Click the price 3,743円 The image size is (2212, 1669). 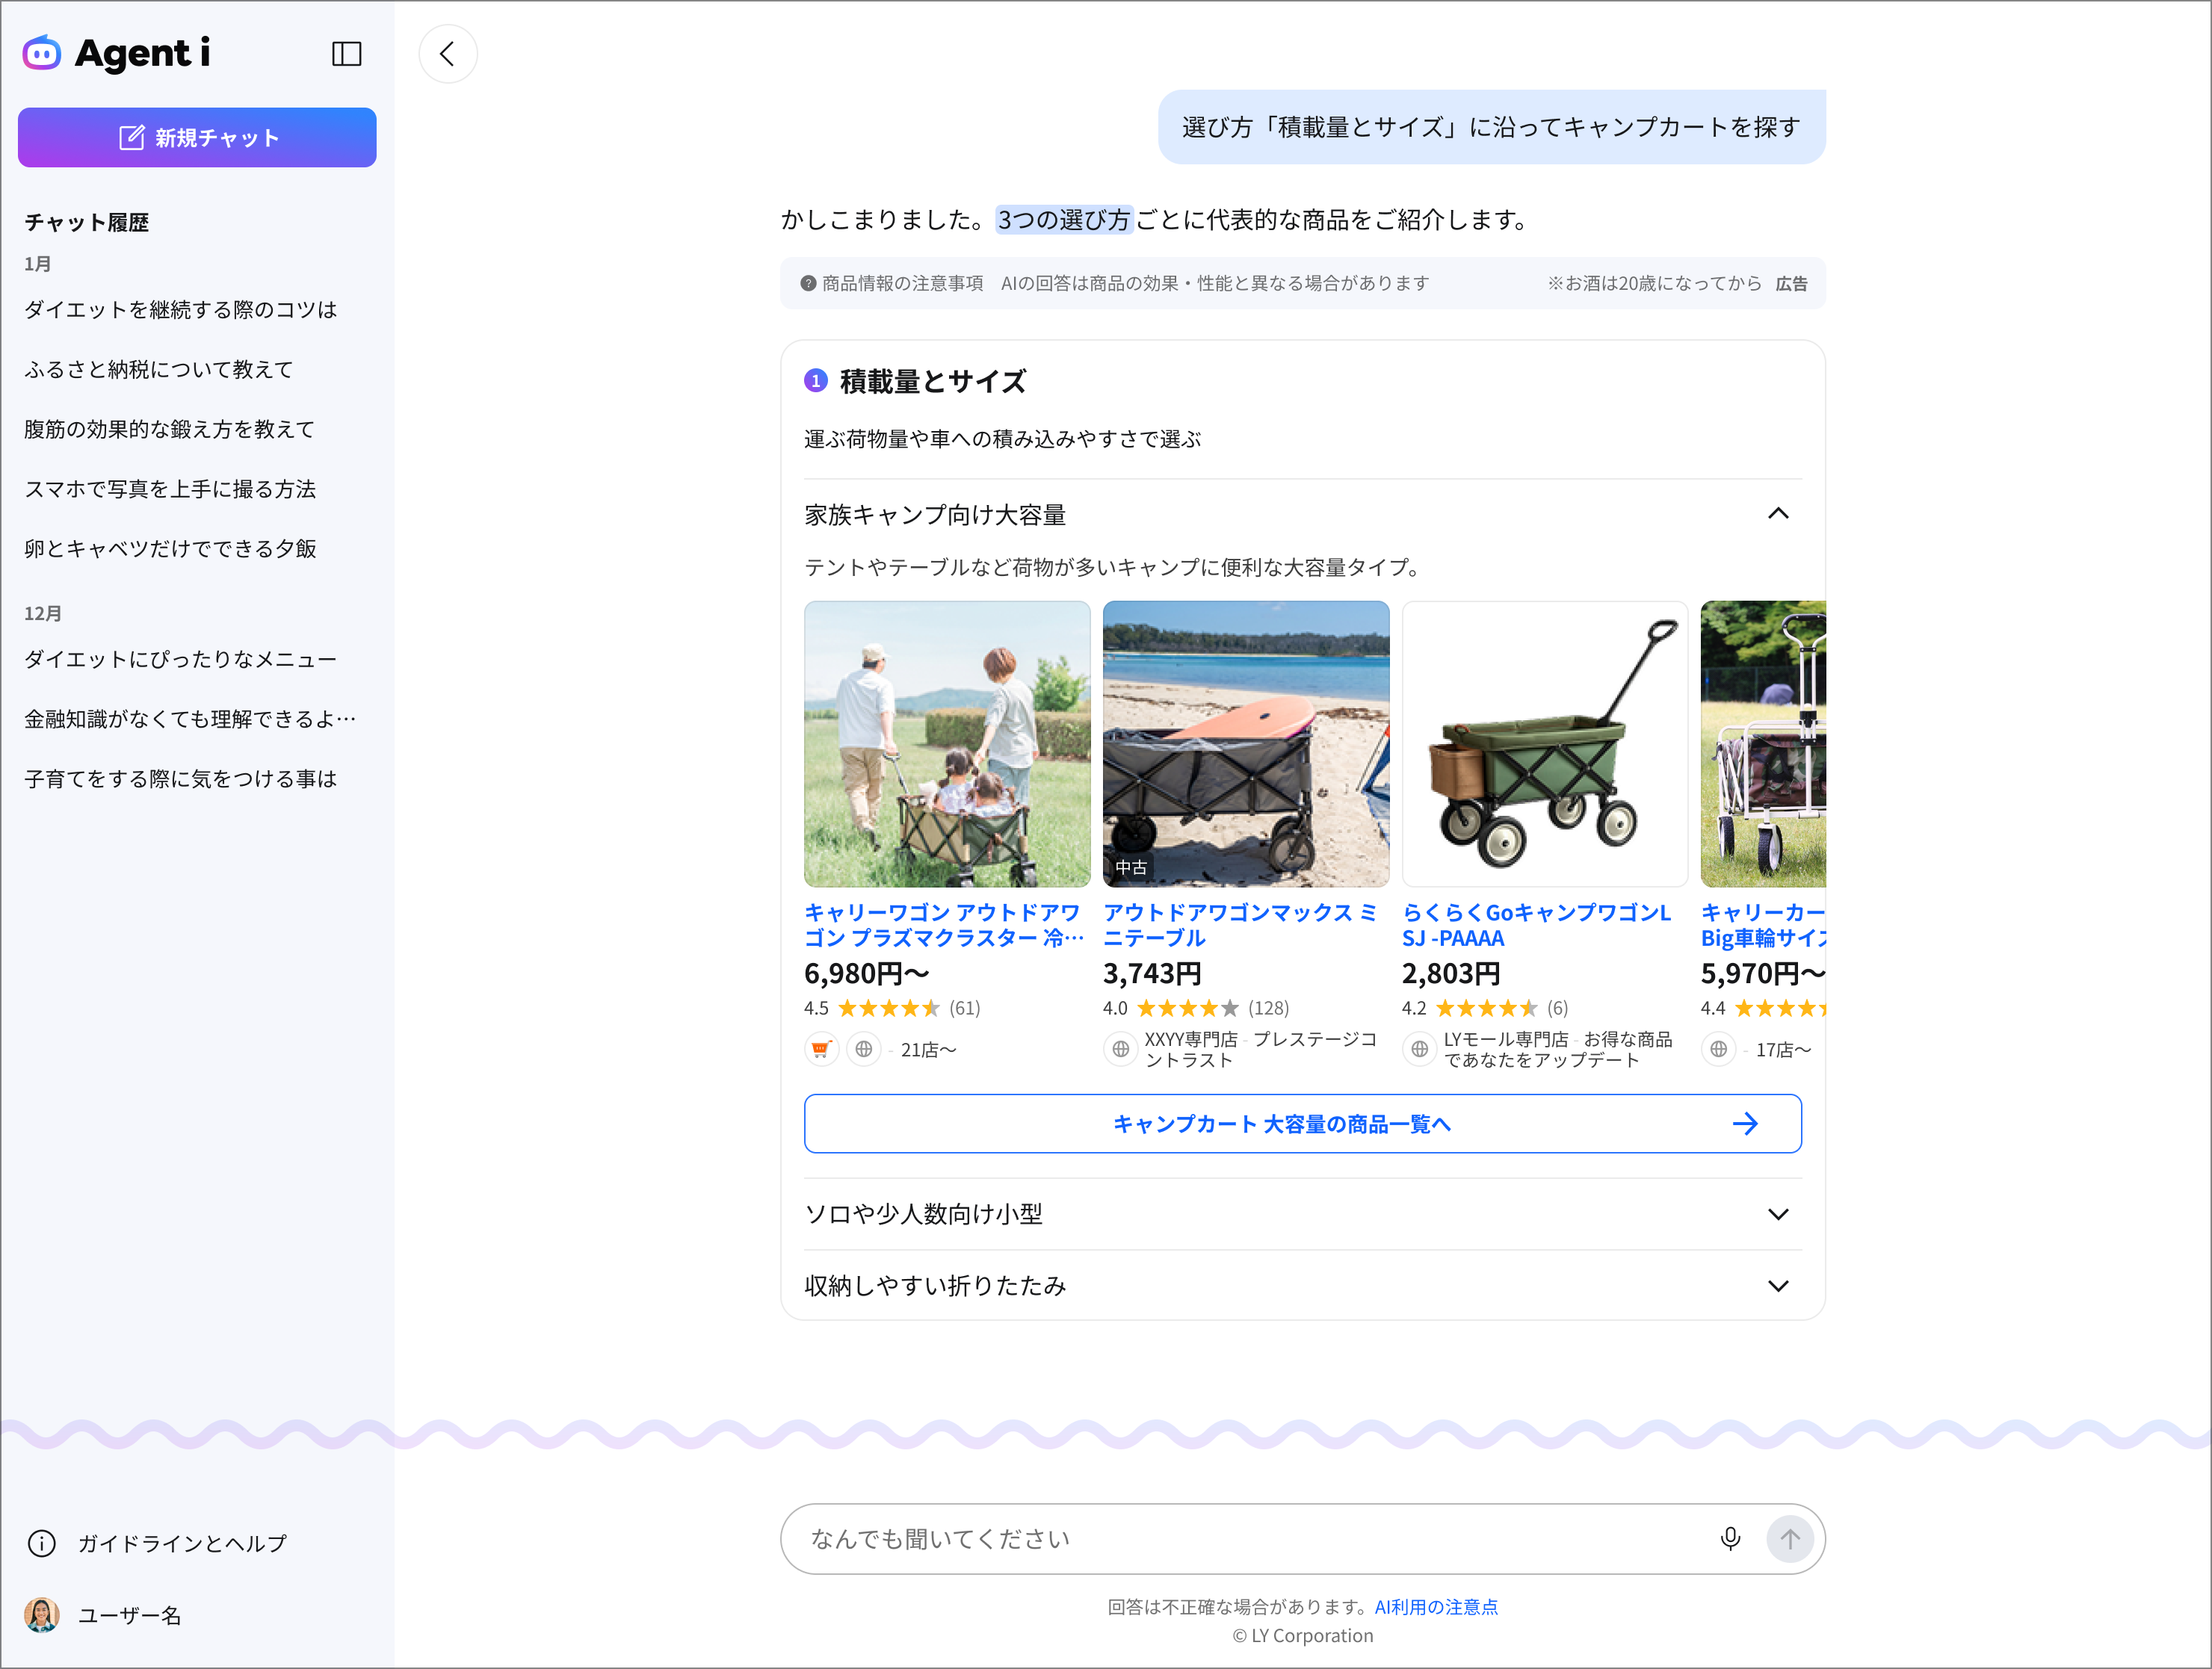point(1152,973)
